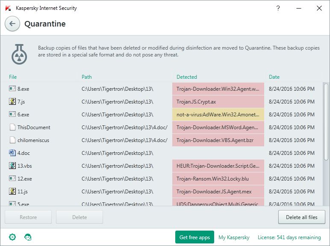Image resolution: width=330 pixels, height=246 pixels.
Task: Select the 7.js file name
Action: [21, 102]
